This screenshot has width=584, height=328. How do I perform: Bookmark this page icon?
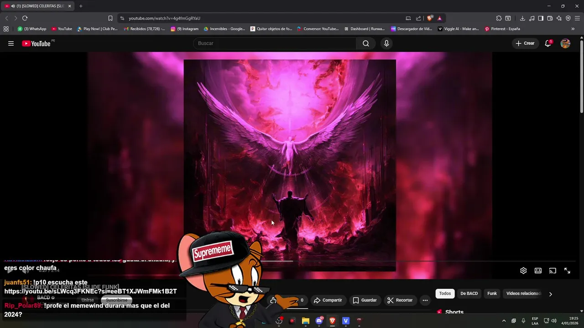pyautogui.click(x=110, y=18)
